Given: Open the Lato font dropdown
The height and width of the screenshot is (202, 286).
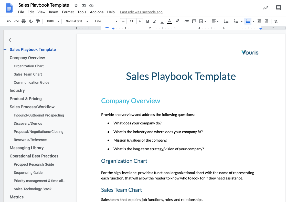Looking at the screenshot, I should pyautogui.click(x=106, y=21).
